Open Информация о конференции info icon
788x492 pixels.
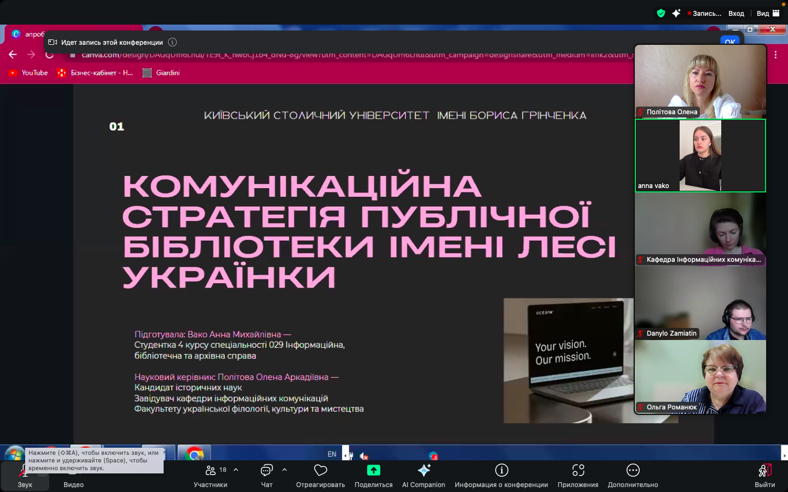(x=501, y=471)
